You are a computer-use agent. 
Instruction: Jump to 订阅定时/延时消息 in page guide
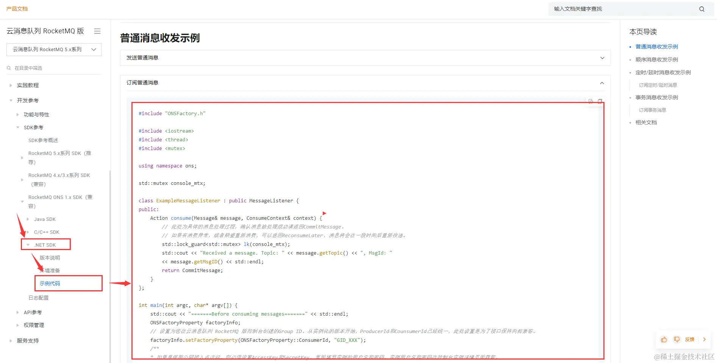point(658,85)
